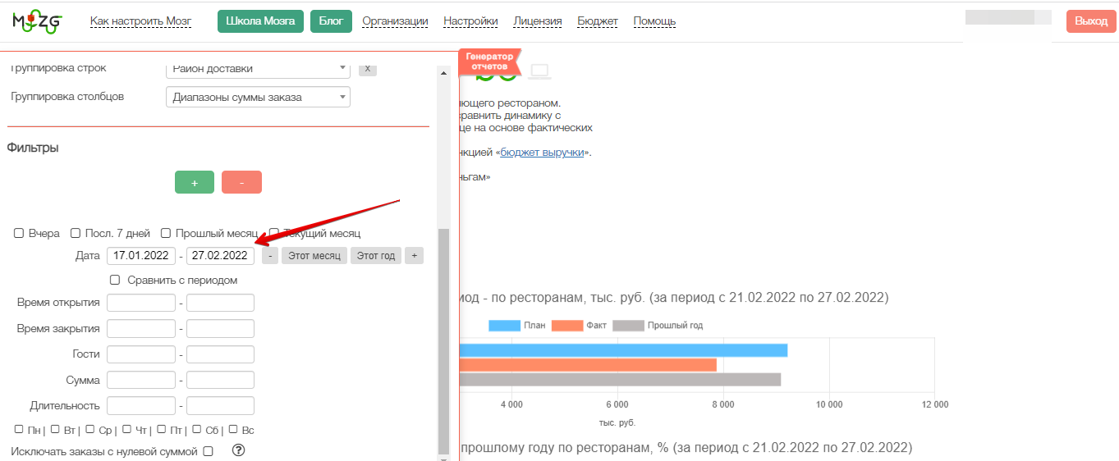This screenshot has height=461, width=1119.
Task: Toggle Сравнить с периодом checkbox
Action: [x=115, y=281]
